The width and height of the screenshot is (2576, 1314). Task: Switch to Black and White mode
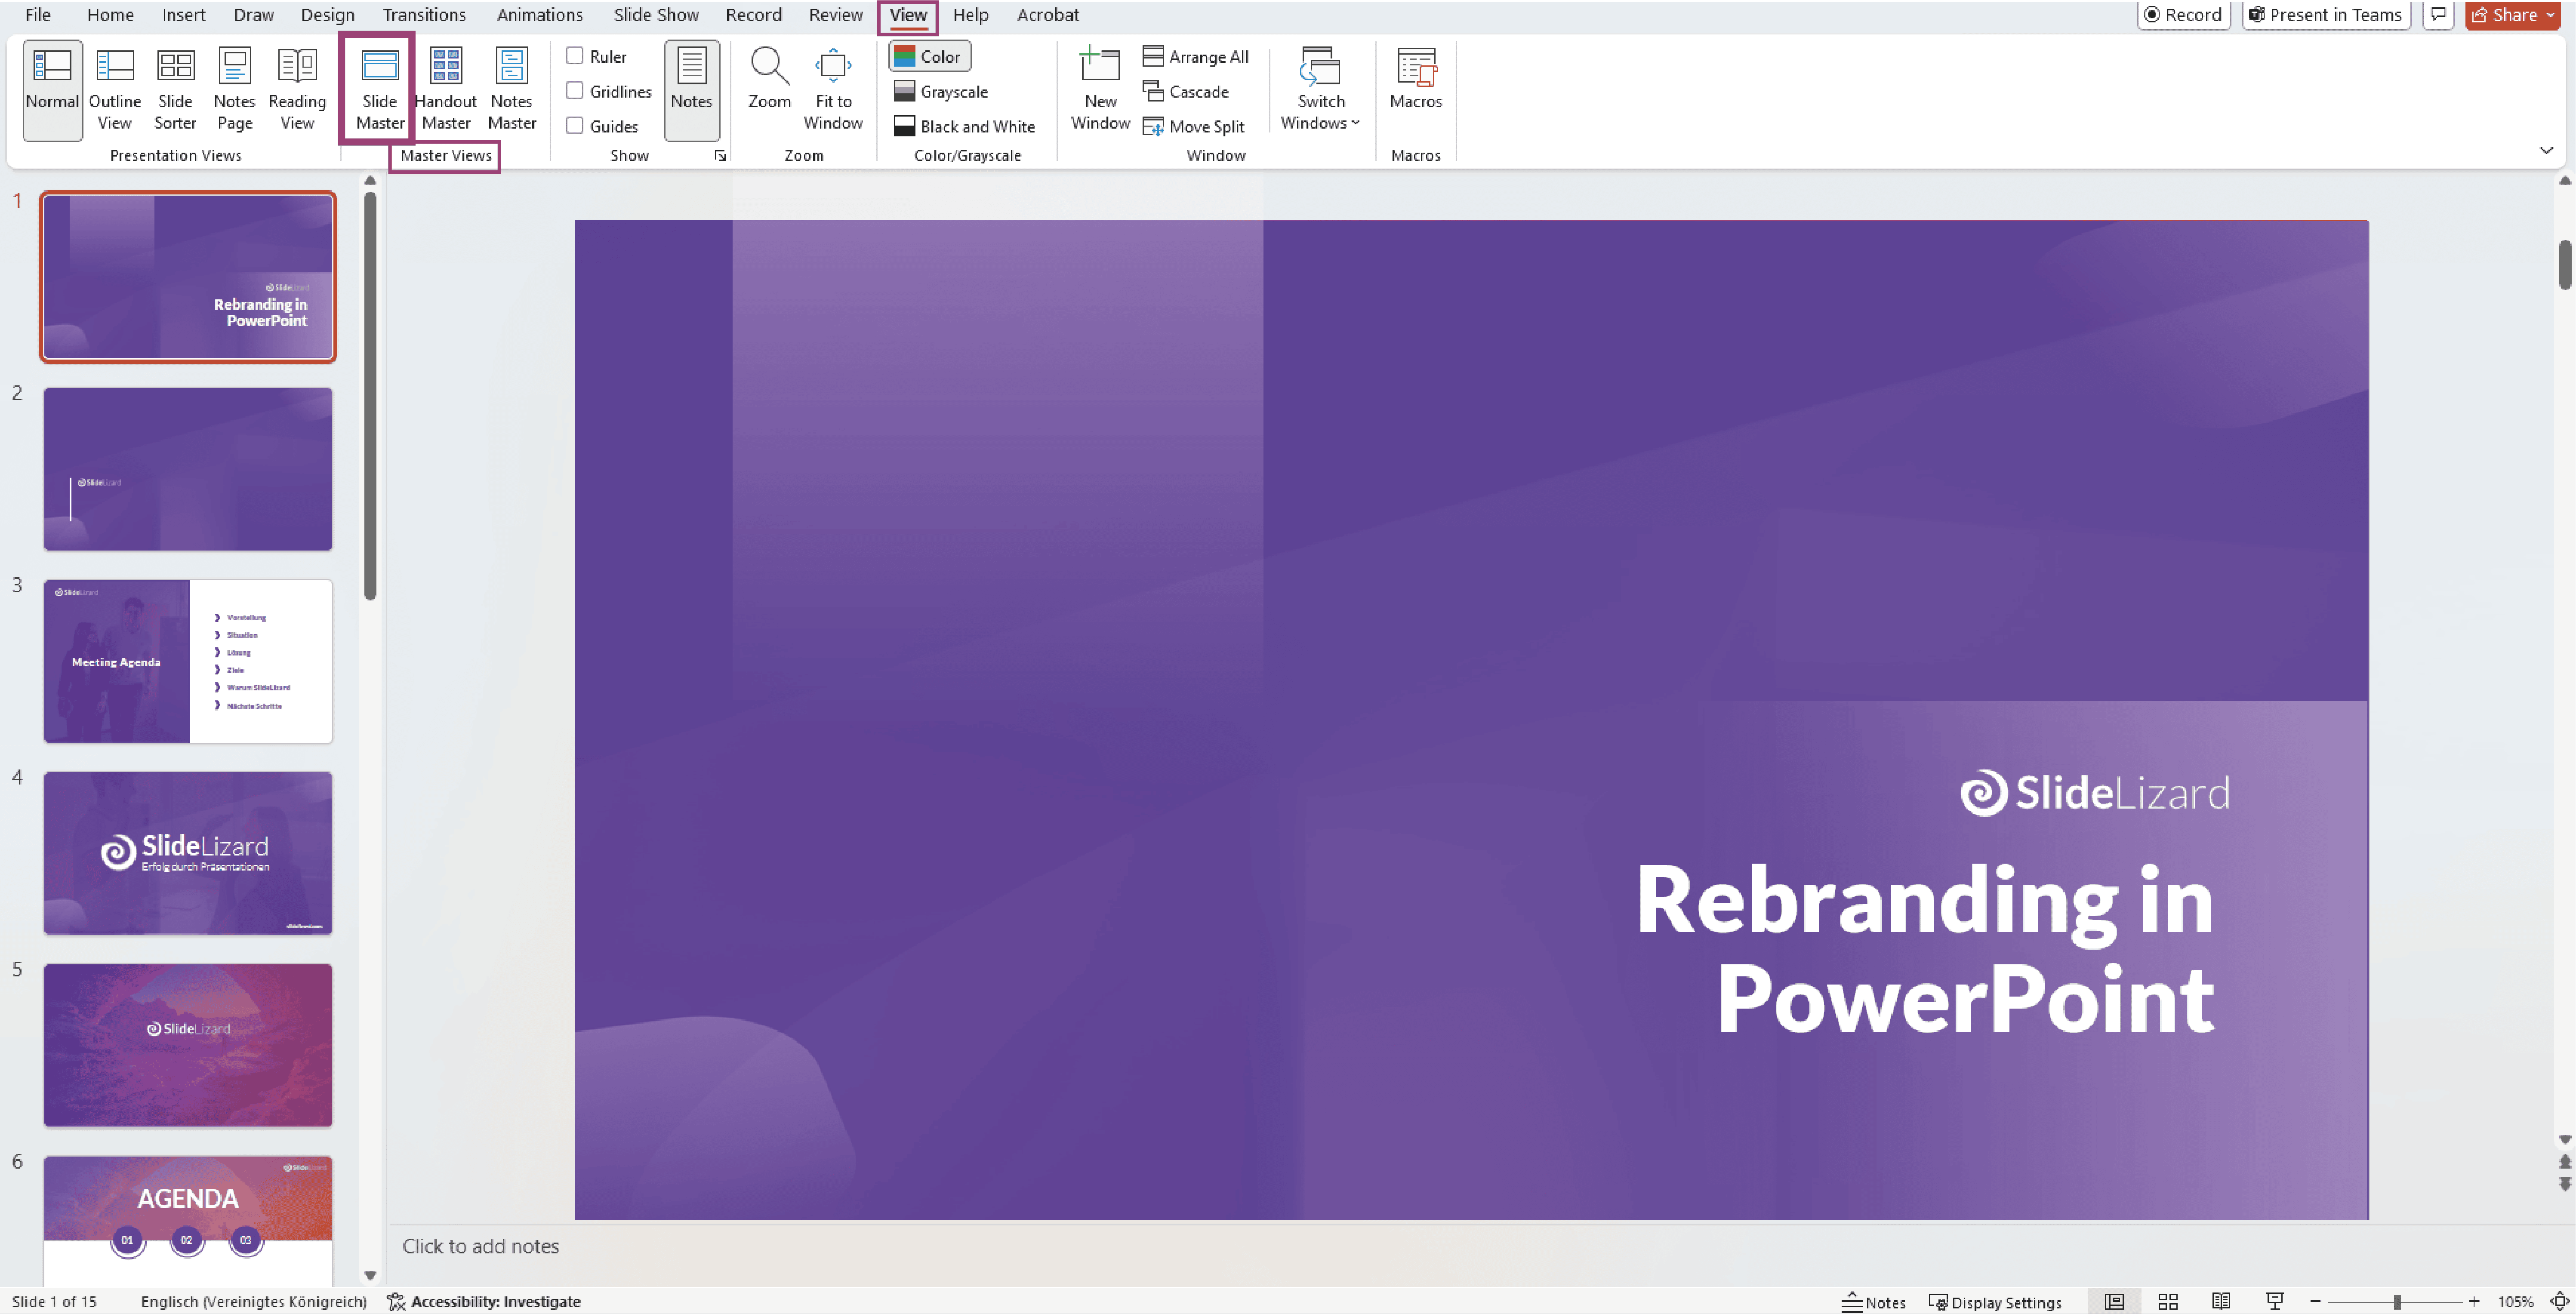tap(964, 127)
